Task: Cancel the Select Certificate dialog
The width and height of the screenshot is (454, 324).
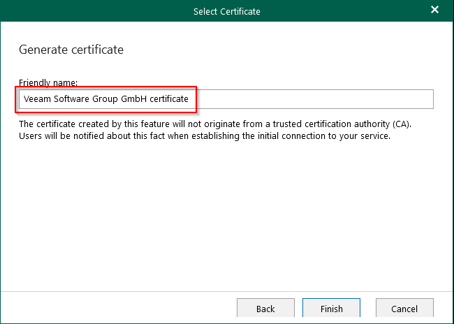Action: [404, 308]
